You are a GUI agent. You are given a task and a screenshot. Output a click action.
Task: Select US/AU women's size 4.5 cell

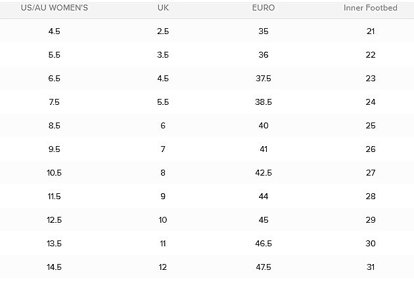pyautogui.click(x=55, y=31)
